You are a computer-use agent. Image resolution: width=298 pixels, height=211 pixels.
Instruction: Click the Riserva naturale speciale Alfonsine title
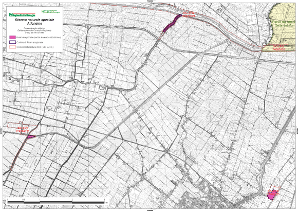[x=34, y=22]
